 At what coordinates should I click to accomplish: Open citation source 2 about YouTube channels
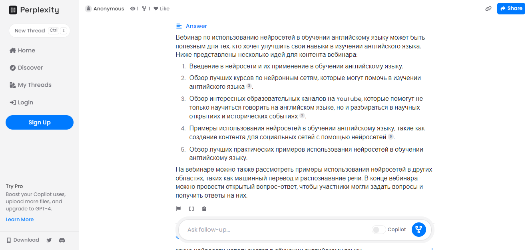pyautogui.click(x=302, y=116)
